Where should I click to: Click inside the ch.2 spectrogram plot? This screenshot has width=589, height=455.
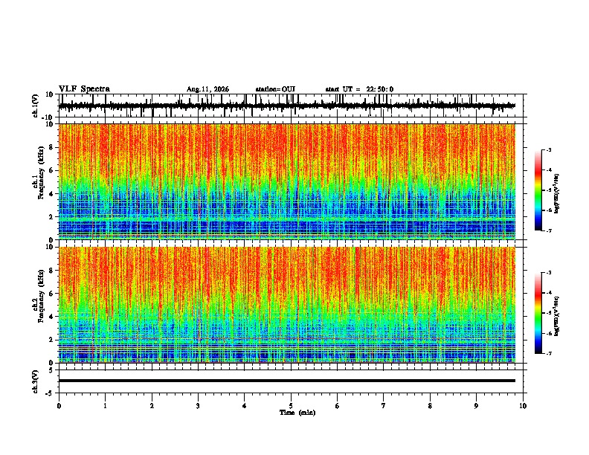(x=287, y=305)
